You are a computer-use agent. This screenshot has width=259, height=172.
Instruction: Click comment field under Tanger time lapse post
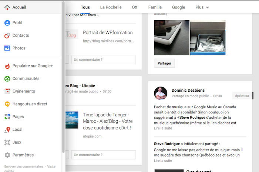(104, 155)
